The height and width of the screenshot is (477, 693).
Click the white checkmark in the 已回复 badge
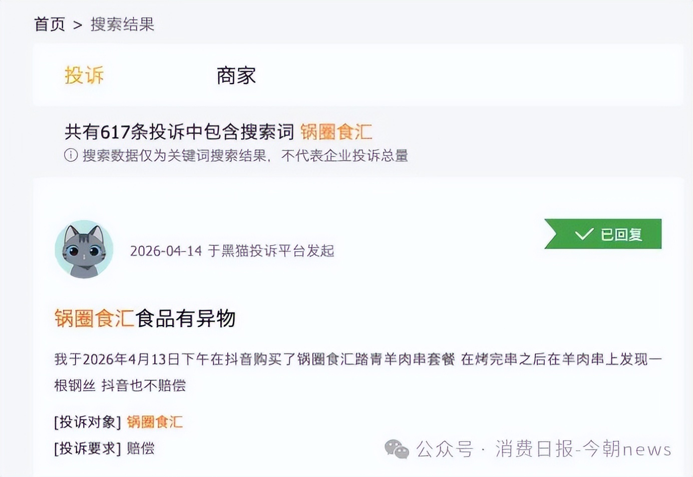(584, 234)
